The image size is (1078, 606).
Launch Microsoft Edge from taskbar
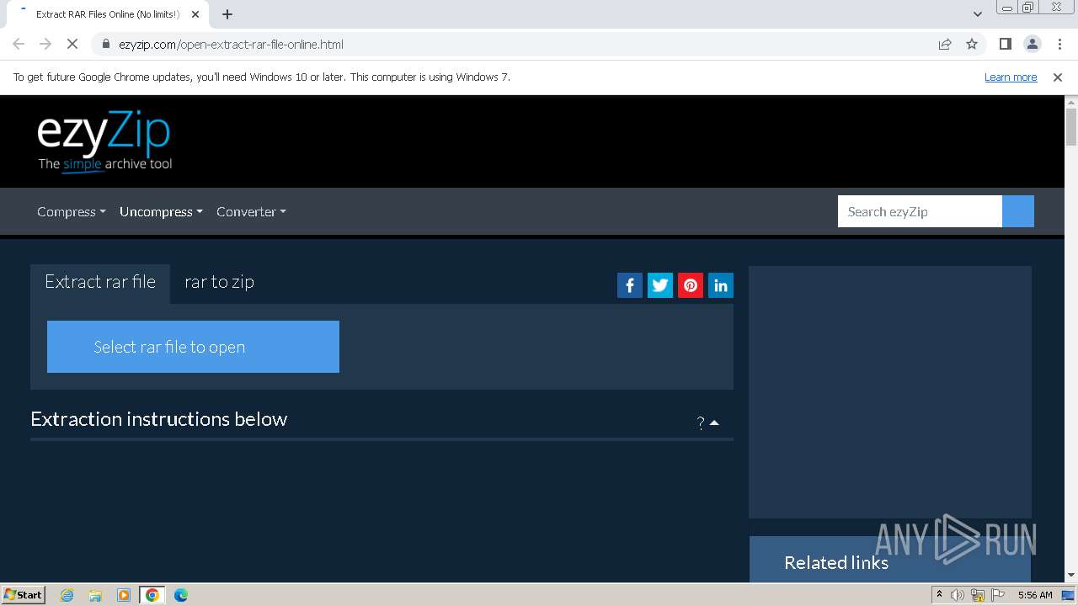point(181,595)
